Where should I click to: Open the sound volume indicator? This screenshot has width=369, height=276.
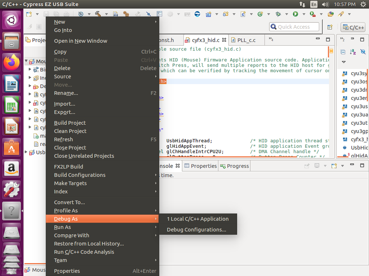coord(325,4)
